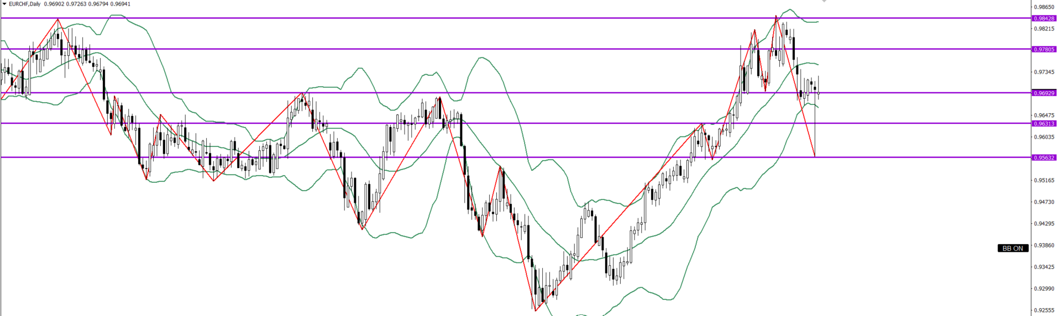Click the 0.96929 purple price label
Viewport: 1059px width, 316px height.
tap(1044, 93)
